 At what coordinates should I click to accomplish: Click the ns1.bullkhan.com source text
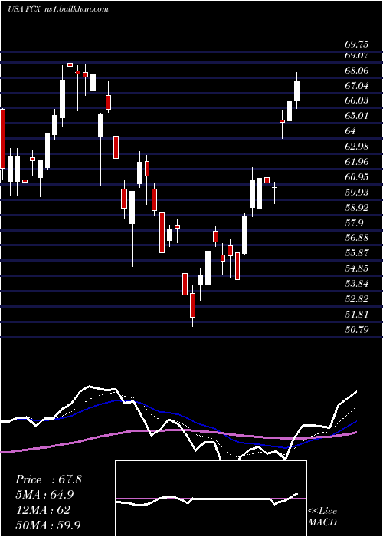(77, 9)
